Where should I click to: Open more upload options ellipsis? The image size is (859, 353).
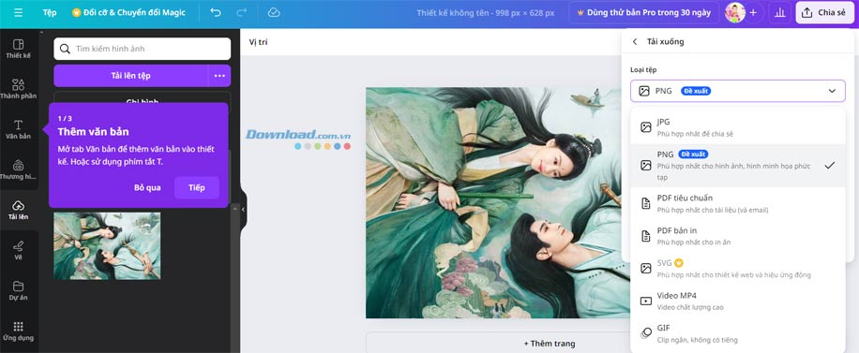point(219,76)
